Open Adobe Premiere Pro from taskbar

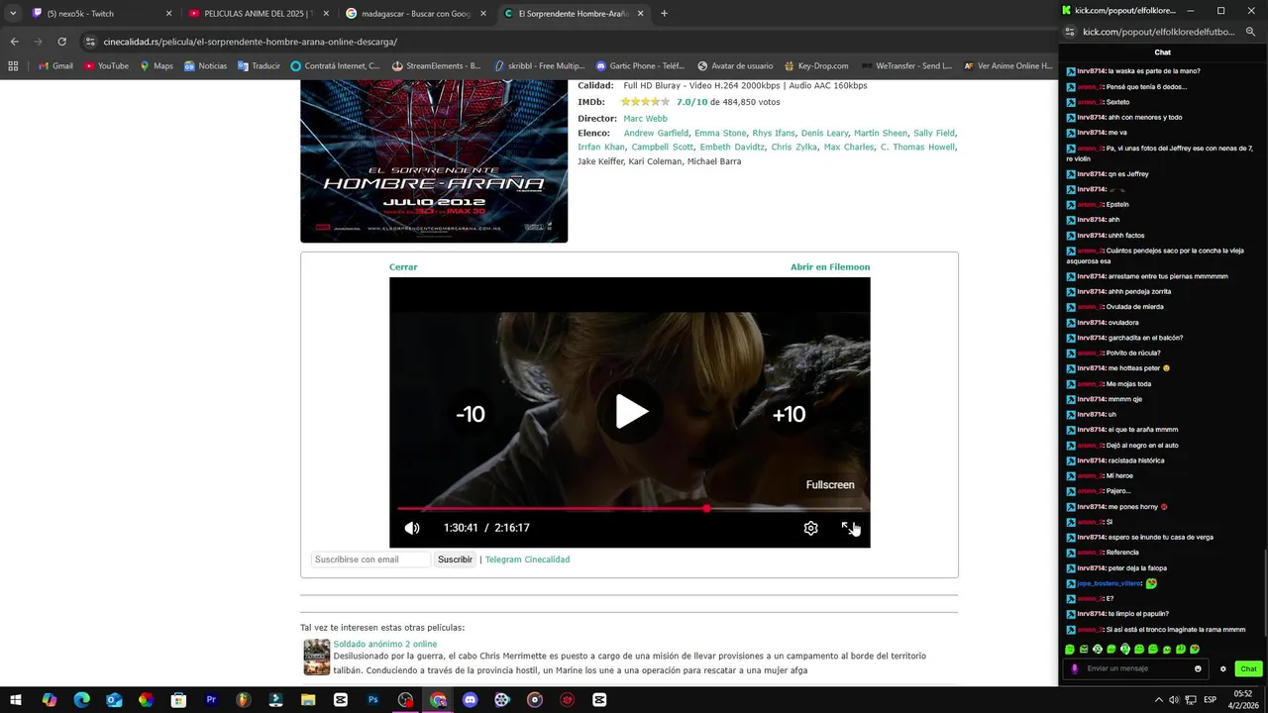(x=211, y=699)
